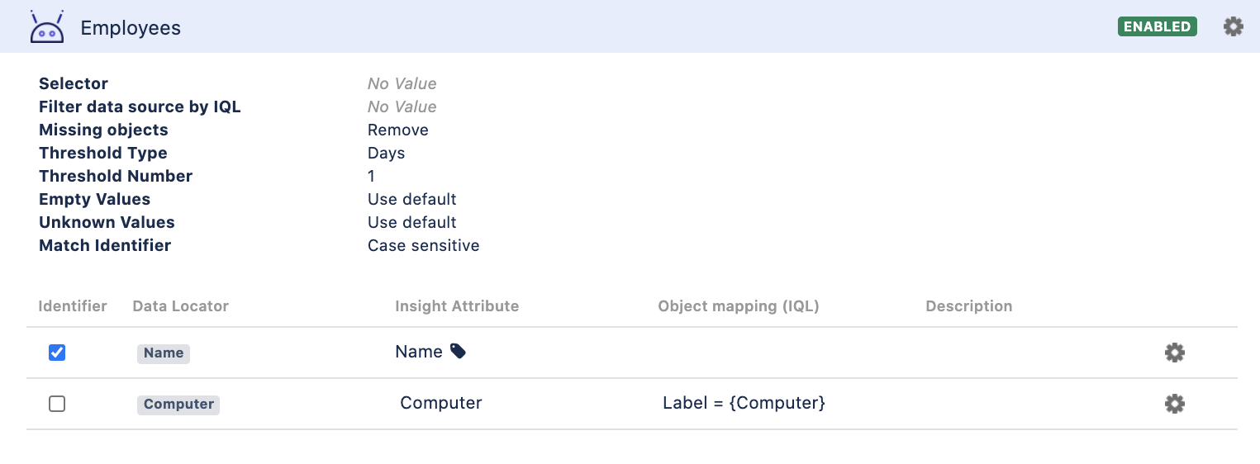Click the Description column header

[x=969, y=305]
